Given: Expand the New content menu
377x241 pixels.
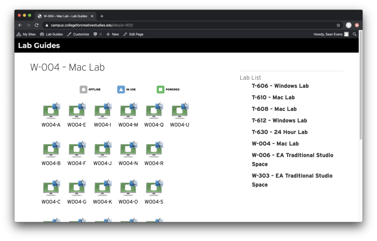Looking at the screenshot, I should point(113,34).
